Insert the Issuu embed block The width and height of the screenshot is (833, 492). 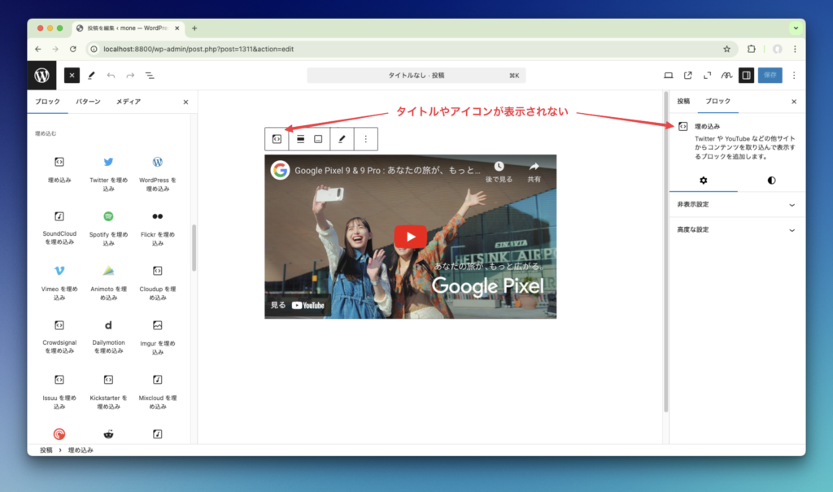(59, 391)
